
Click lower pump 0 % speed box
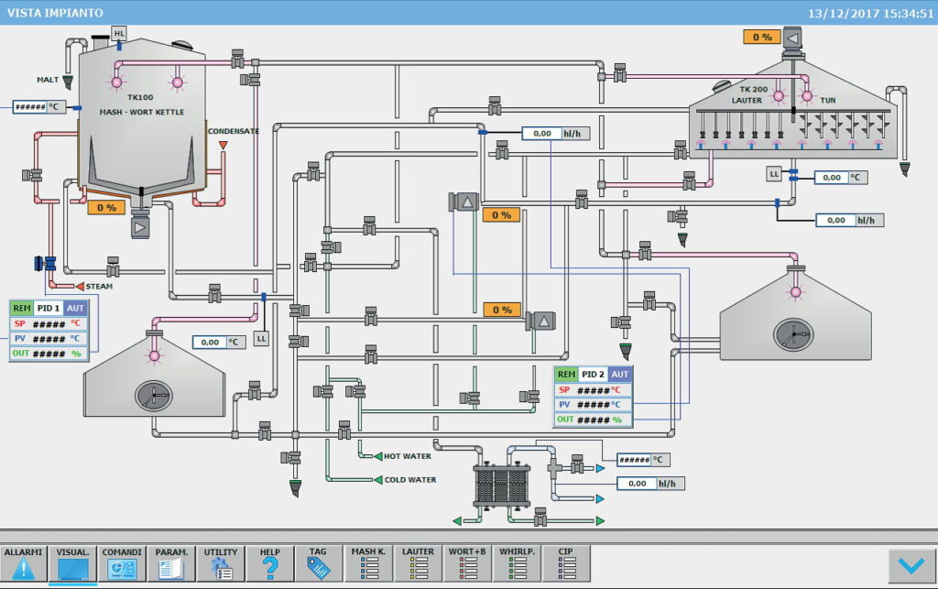(x=502, y=310)
